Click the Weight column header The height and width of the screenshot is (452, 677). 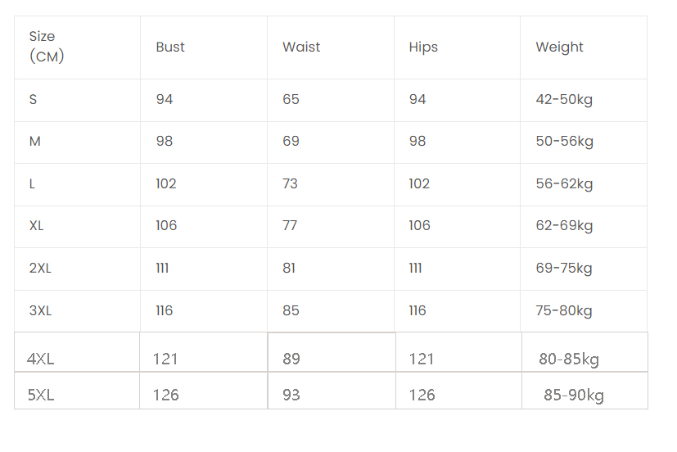point(559,47)
